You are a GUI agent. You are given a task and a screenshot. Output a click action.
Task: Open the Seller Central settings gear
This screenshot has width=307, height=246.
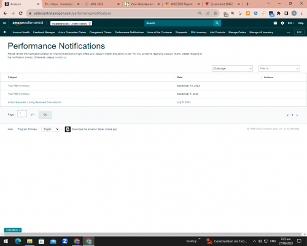click(x=282, y=23)
